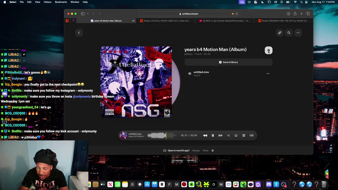This screenshot has width=338, height=190.
Task: Switch to BCG Lil Jay Another Island tab
Action: [x=224, y=21]
